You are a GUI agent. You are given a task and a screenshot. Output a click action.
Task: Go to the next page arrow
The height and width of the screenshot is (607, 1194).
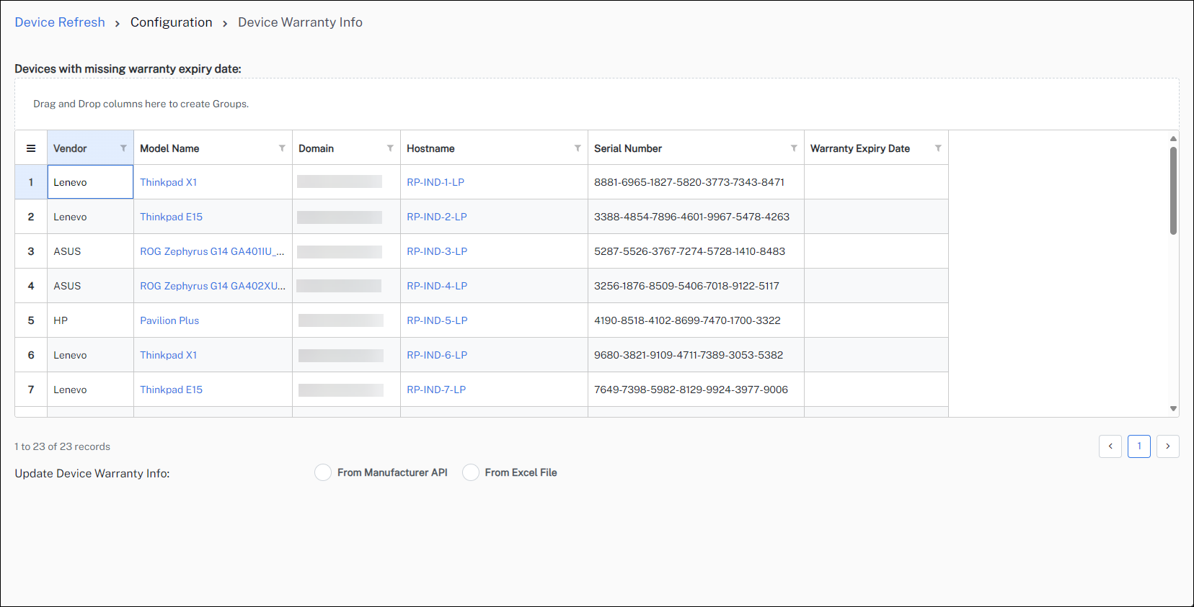[x=1168, y=446]
